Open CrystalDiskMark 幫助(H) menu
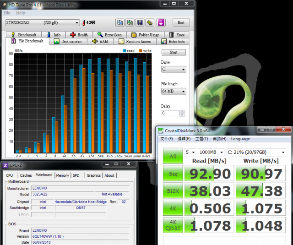The height and width of the screenshot is (245, 293). (220, 139)
